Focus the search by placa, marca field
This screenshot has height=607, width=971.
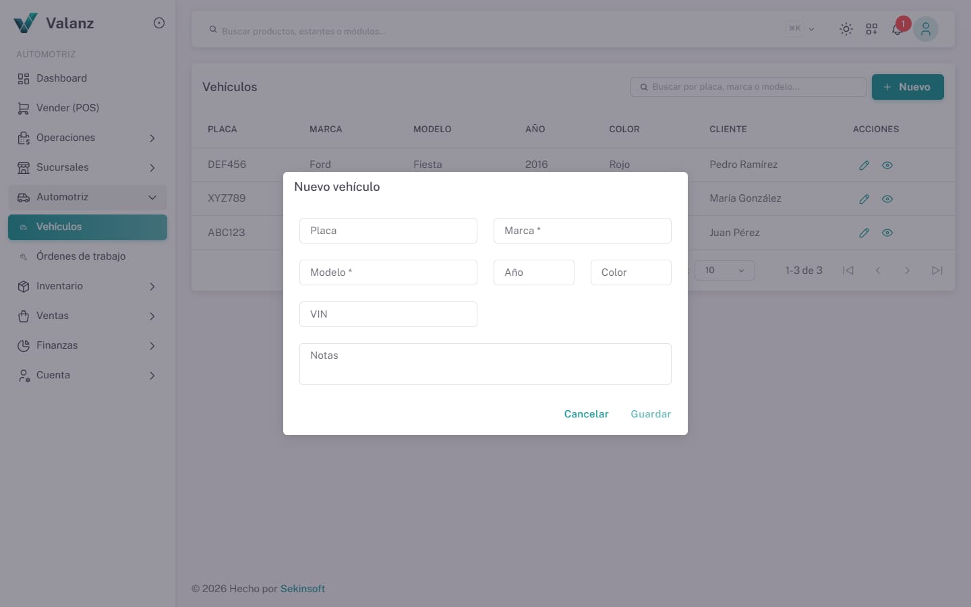pyautogui.click(x=748, y=87)
